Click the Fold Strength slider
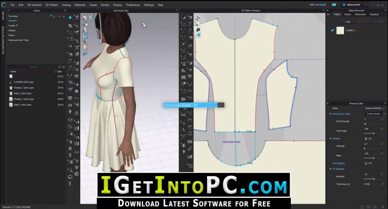Screen dimensions: 388x209 [x=373, y=124]
